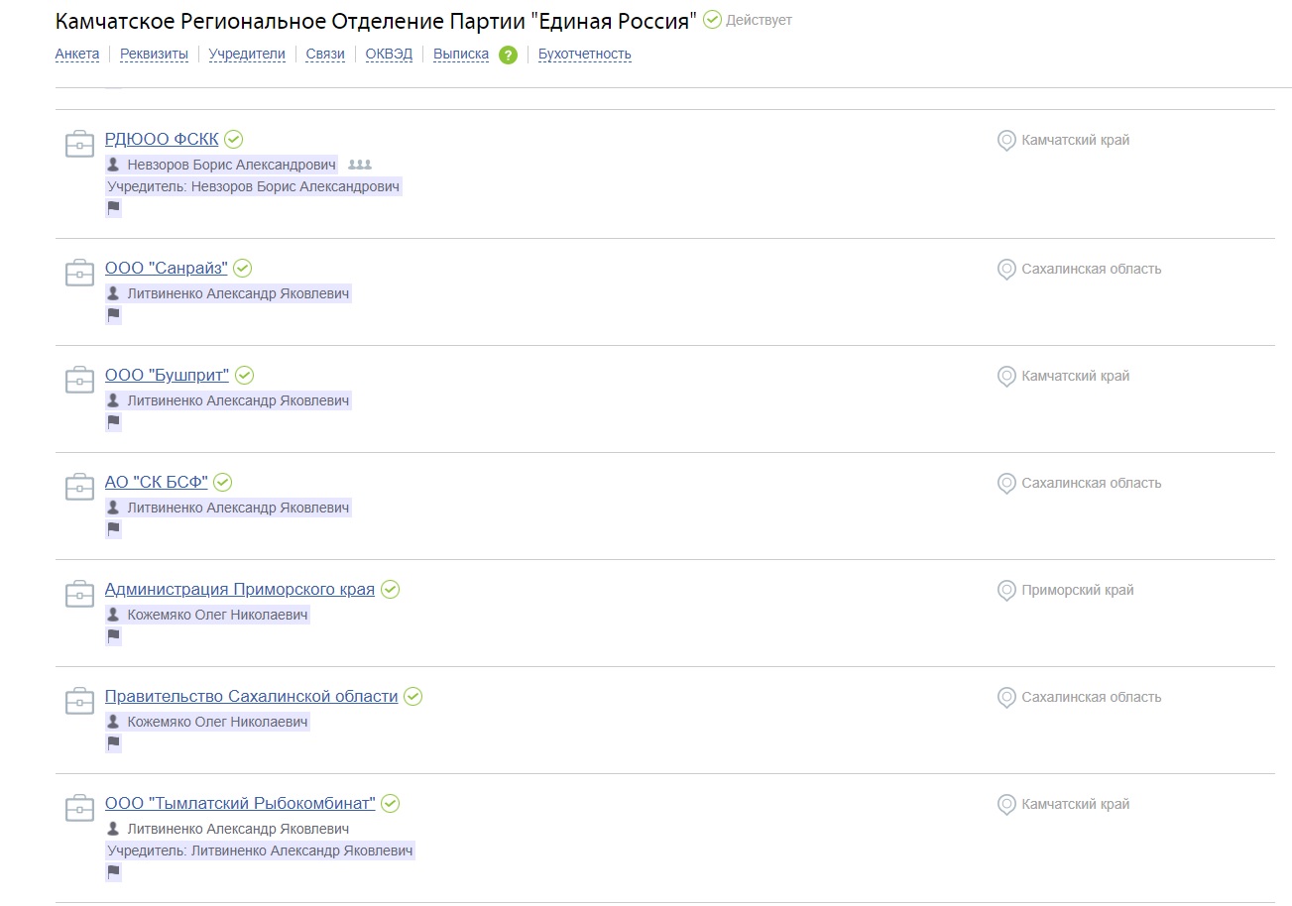Switch to the Реквизиты tab
Viewport: 1292px width, 906px height.
click(x=154, y=55)
